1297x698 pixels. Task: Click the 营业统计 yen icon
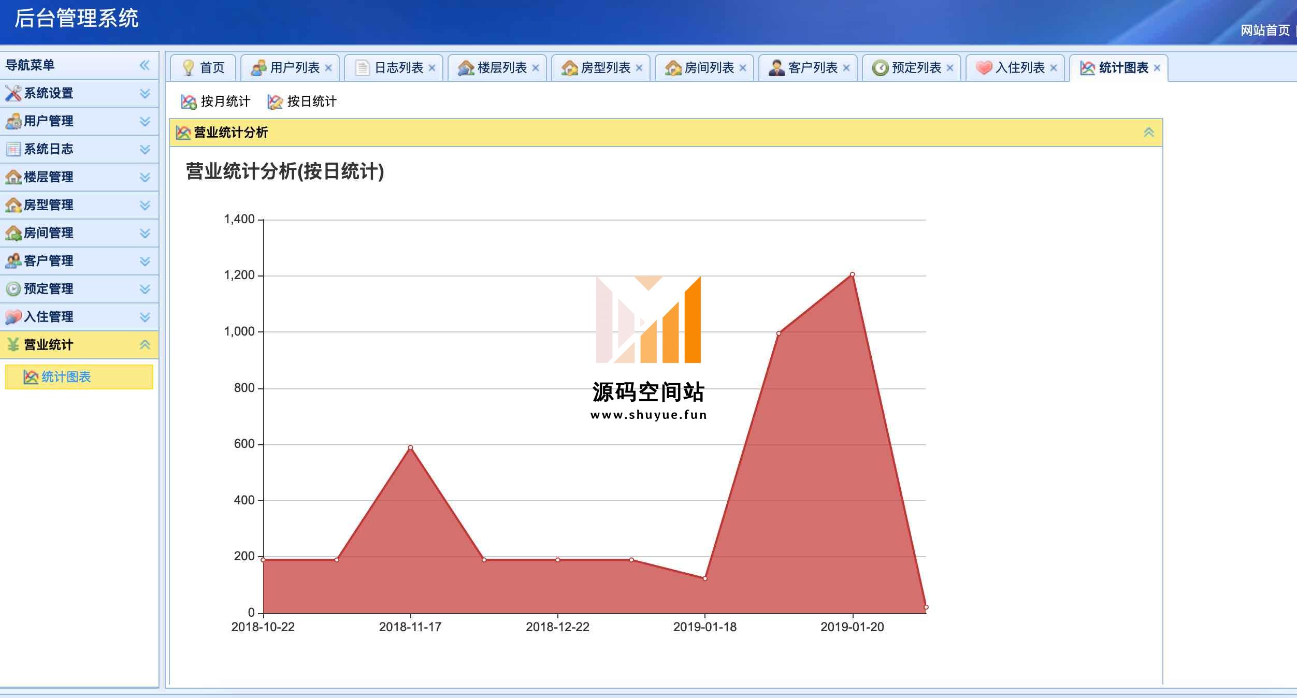13,345
